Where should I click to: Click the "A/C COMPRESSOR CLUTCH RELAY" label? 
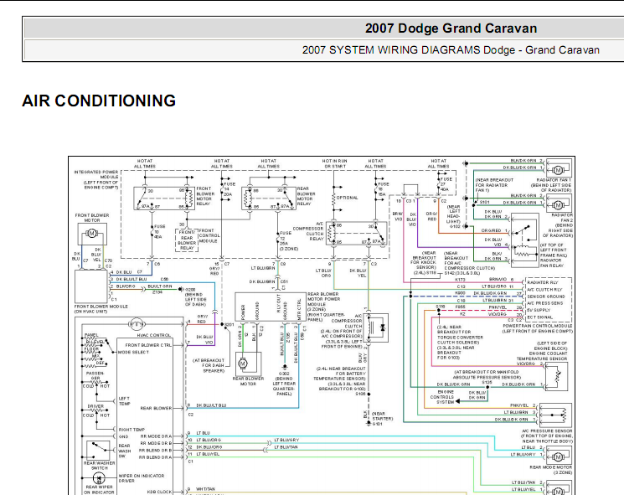click(x=309, y=231)
